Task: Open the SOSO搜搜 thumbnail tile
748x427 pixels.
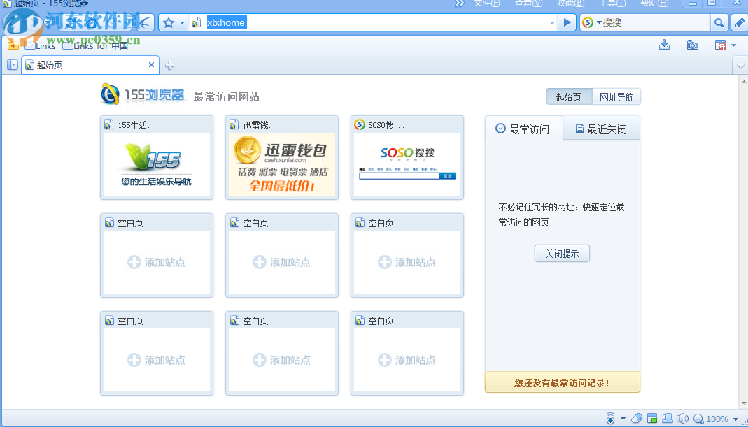Action: [407, 157]
